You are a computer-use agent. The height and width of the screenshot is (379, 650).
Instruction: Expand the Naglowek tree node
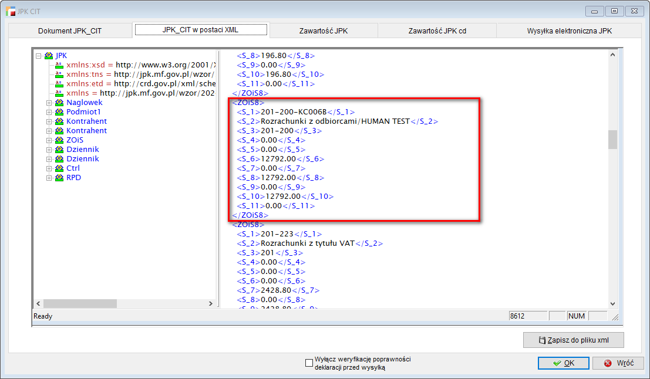pos(49,103)
